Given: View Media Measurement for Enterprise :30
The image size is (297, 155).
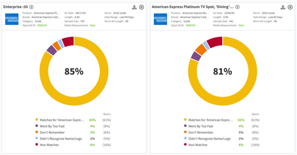Looking at the screenshot, I should click(93, 25).
